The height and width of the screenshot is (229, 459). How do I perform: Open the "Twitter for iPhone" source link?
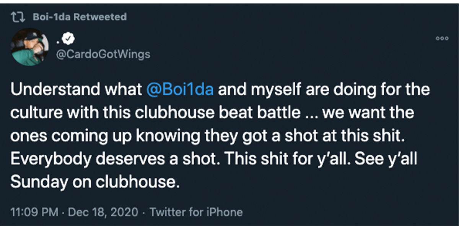[x=196, y=212]
